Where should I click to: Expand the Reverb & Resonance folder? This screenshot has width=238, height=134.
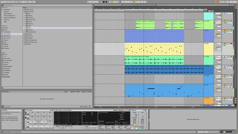pos(24,42)
